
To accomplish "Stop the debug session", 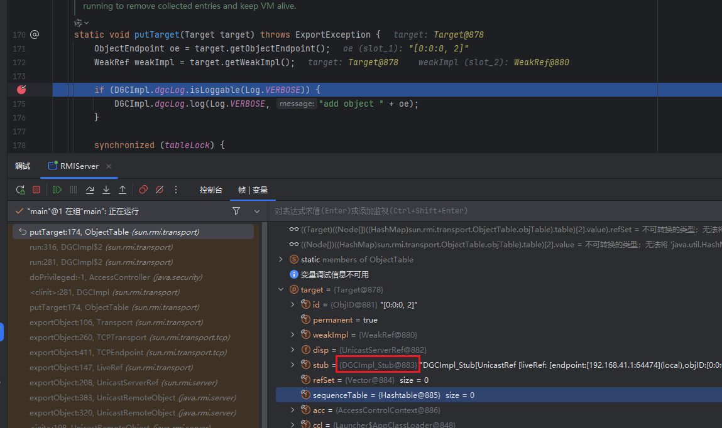I will point(36,190).
